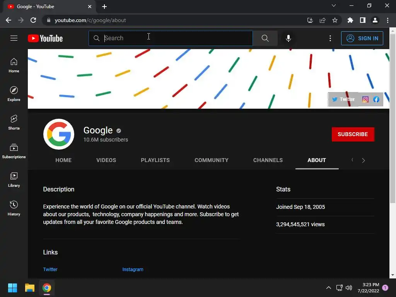Click scrollbar down arrow

pos(393,275)
